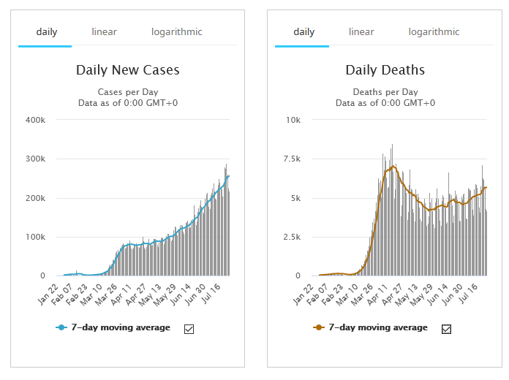Click the Deaths per Day subtitle
509x380 pixels.
pyautogui.click(x=385, y=92)
